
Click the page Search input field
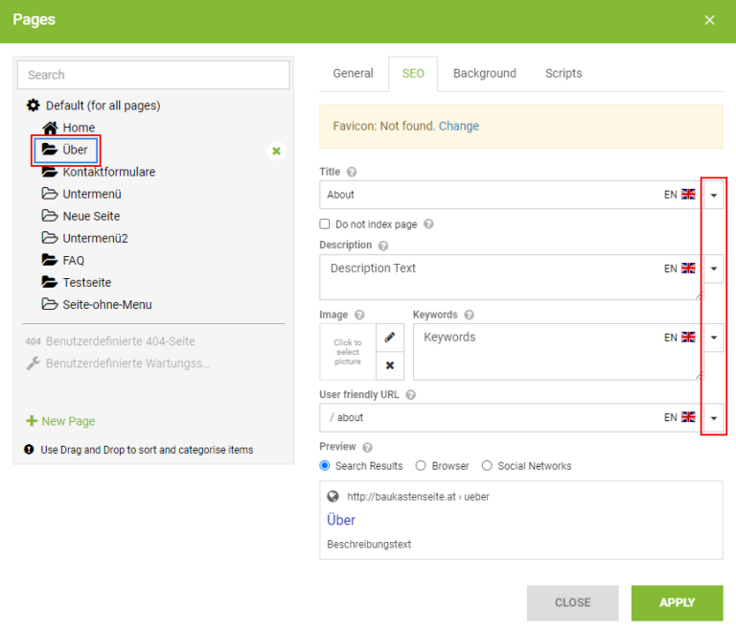tap(153, 75)
